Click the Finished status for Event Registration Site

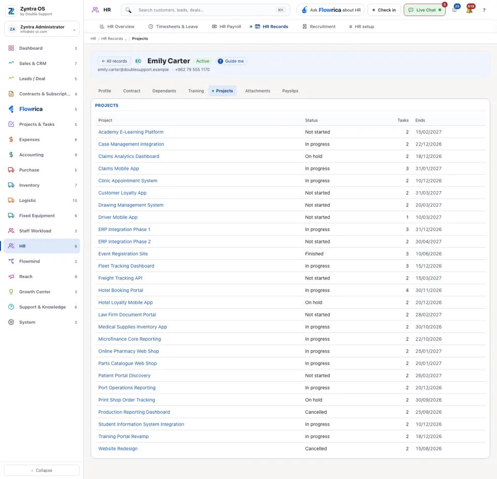click(x=314, y=254)
